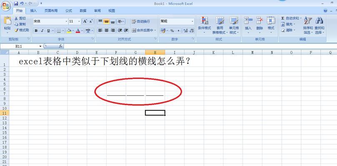Click Delete cells (删除)
Image resolution: width=337 pixels, height=166 pixels.
click(260, 25)
